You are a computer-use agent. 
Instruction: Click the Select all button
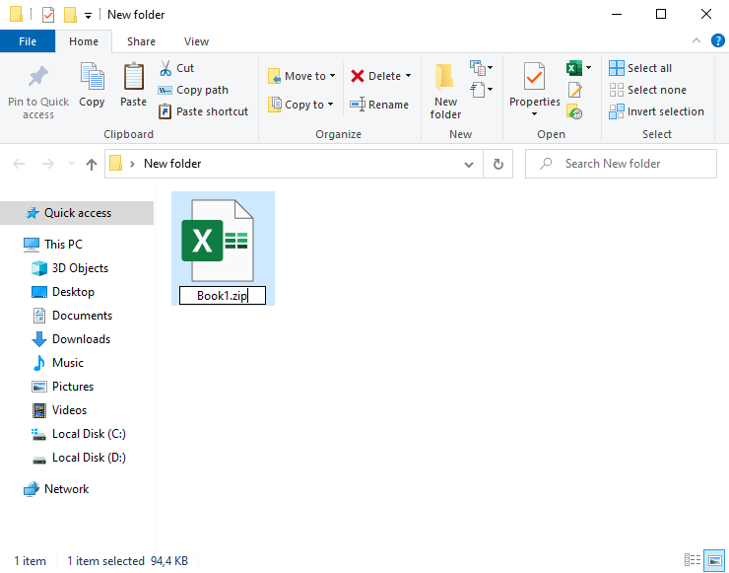pos(640,68)
